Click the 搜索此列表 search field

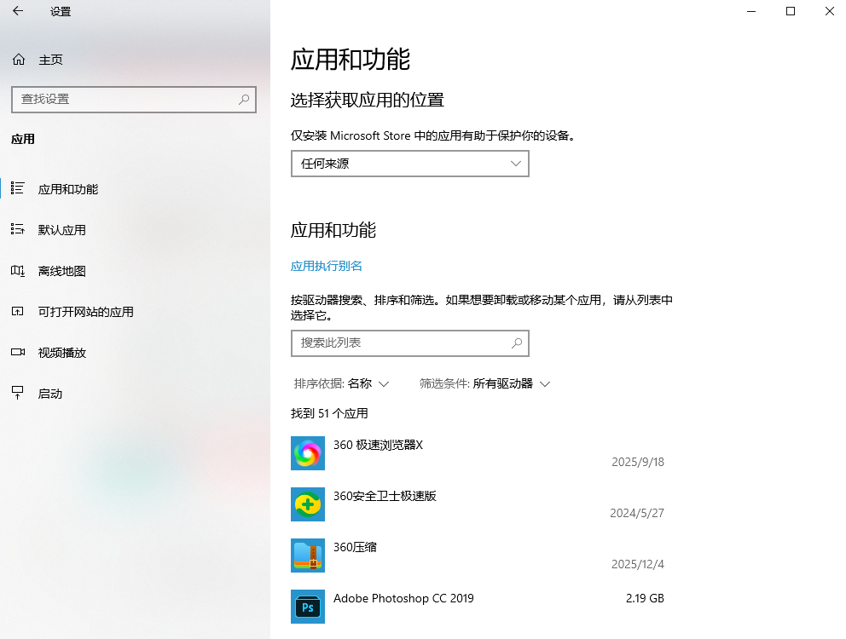point(409,343)
